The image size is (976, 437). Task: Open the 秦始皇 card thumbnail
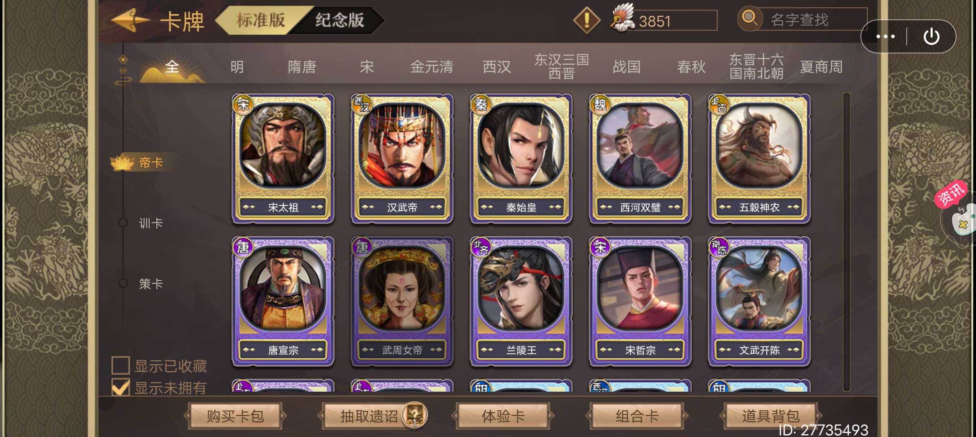[x=521, y=159]
